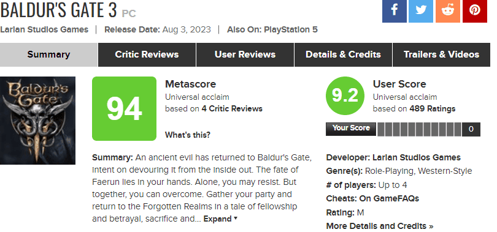Open the 4 Critic Reviews link

232,109
